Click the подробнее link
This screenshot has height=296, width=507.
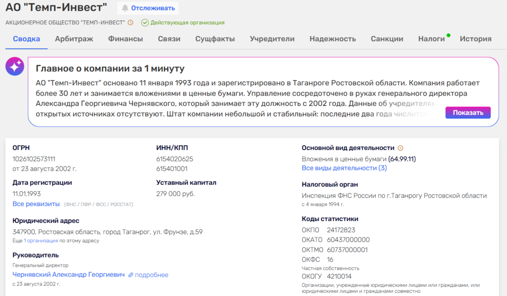(x=151, y=275)
